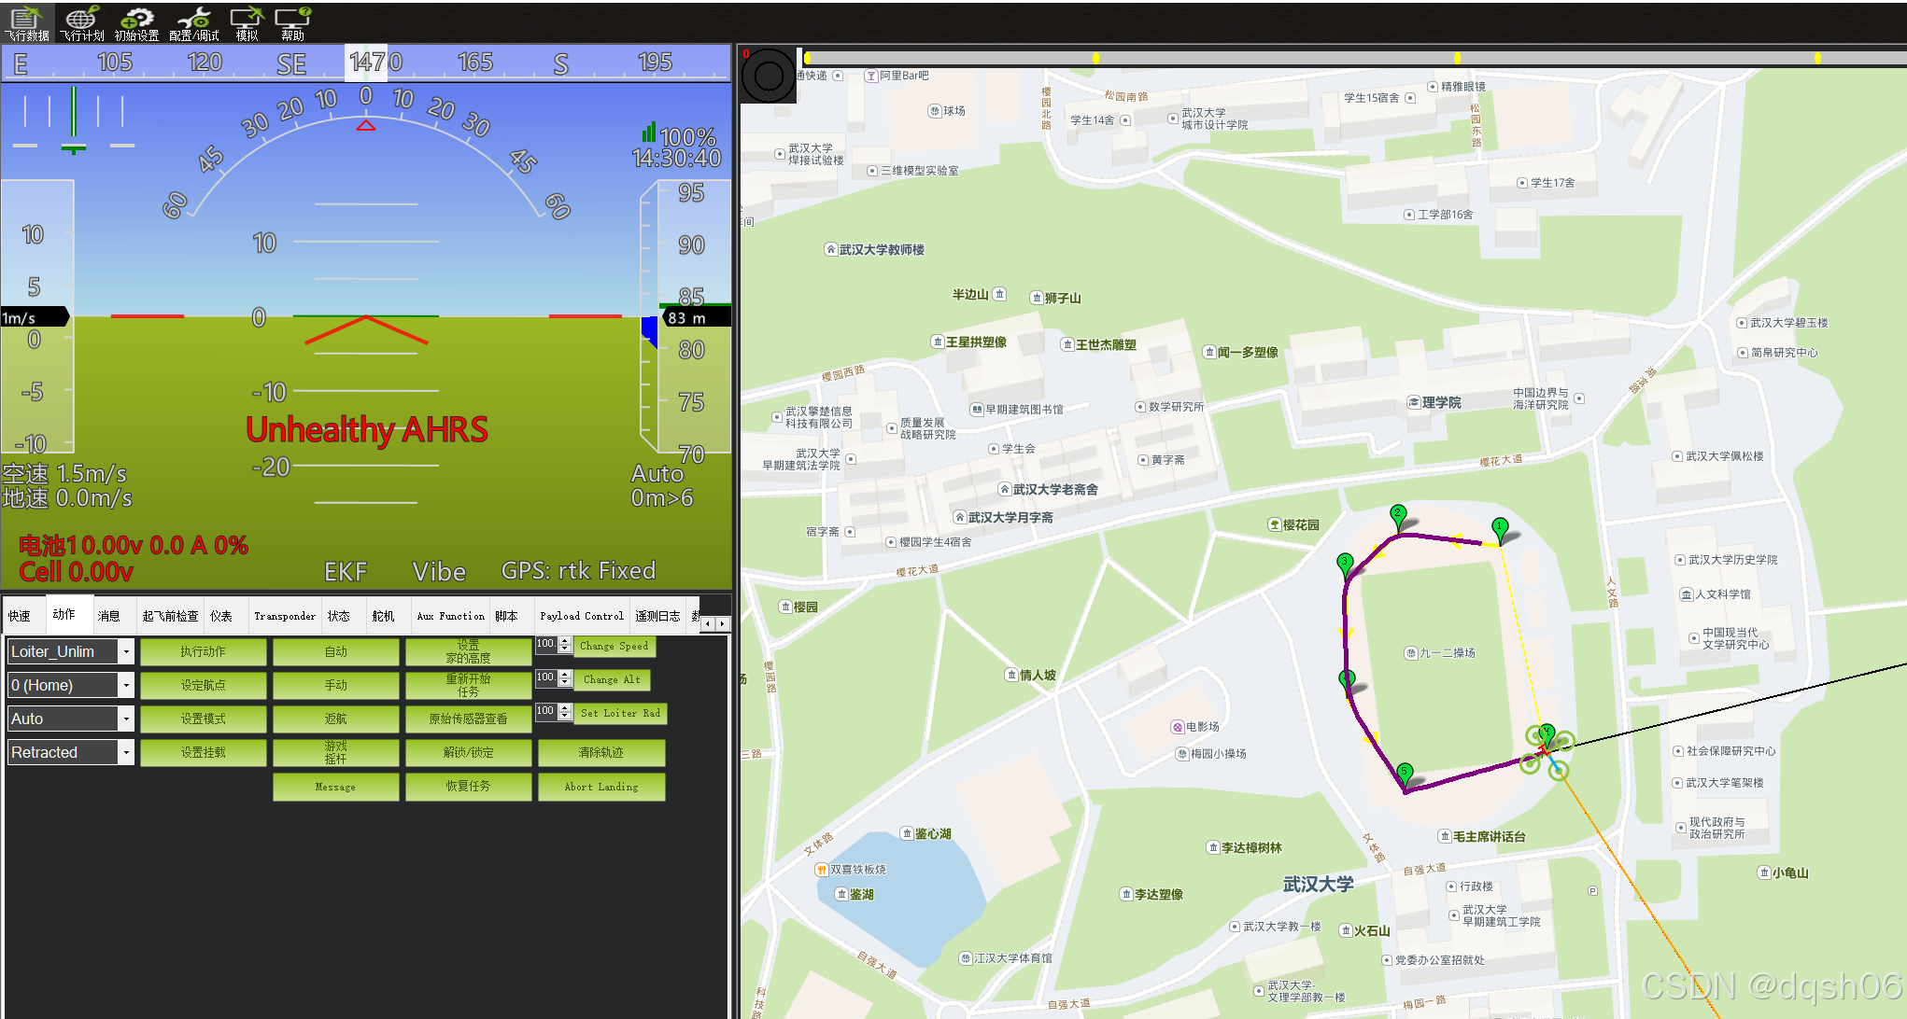
Task: Click green waypoint marker 5 on map
Action: pyautogui.click(x=1404, y=773)
